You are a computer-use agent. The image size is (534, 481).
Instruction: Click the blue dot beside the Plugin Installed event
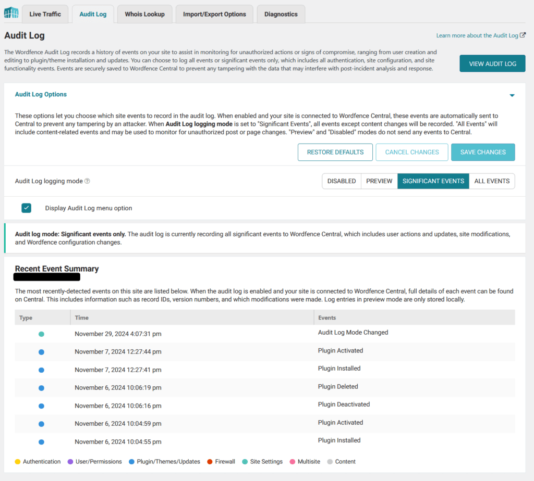(x=41, y=370)
